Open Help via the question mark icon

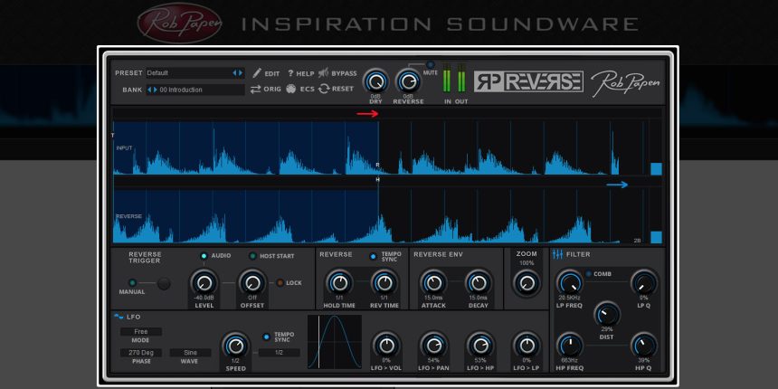pos(290,72)
